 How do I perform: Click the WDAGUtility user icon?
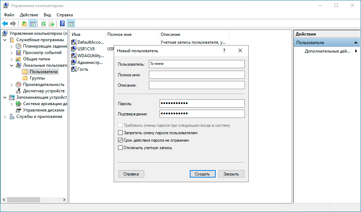[x=74, y=55]
